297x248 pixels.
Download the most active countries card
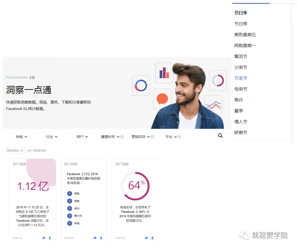click(101, 238)
